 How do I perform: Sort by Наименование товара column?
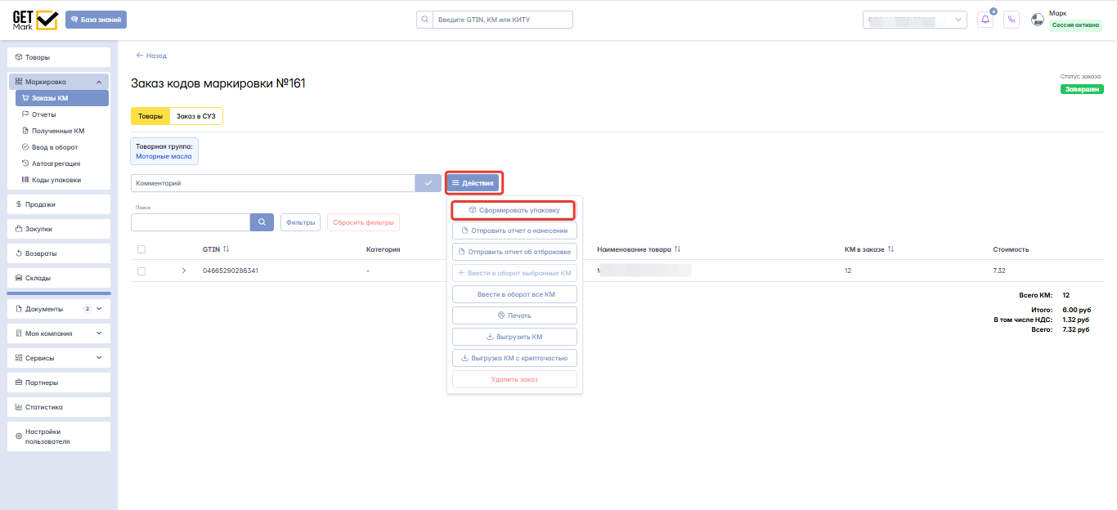639,249
